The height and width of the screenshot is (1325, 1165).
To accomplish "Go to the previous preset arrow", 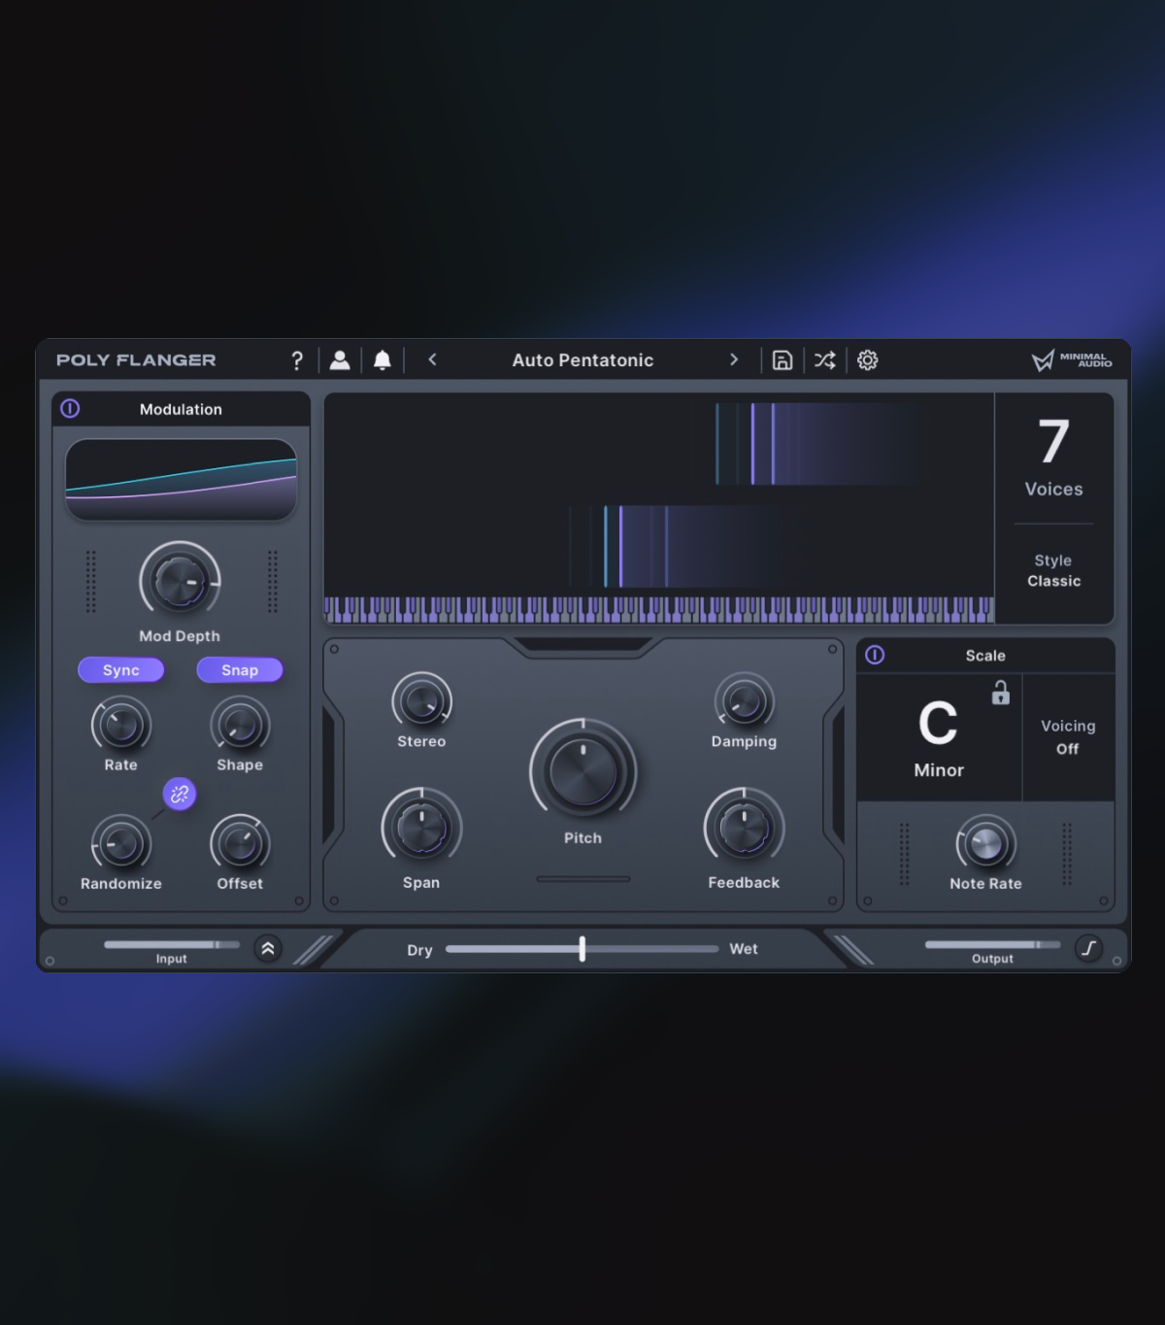I will pos(433,360).
